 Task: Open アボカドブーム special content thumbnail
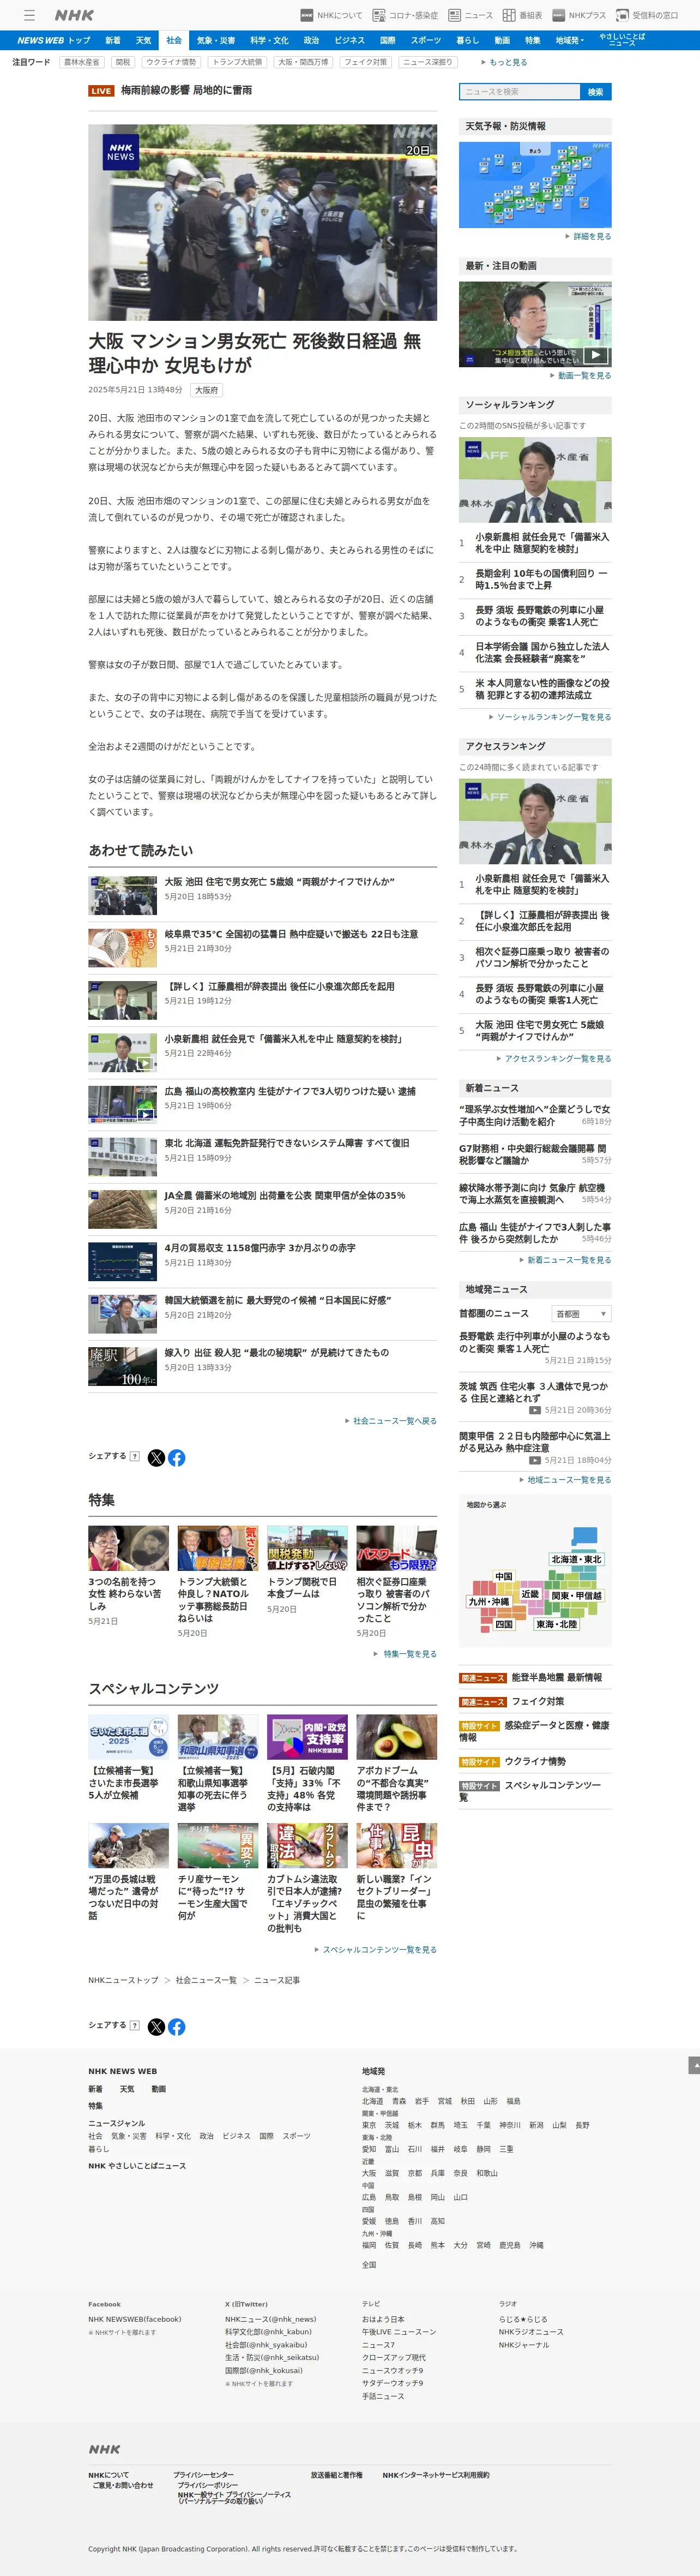pos(396,1738)
